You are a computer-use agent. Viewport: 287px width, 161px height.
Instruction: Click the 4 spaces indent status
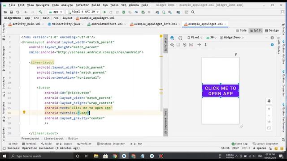point(260,148)
